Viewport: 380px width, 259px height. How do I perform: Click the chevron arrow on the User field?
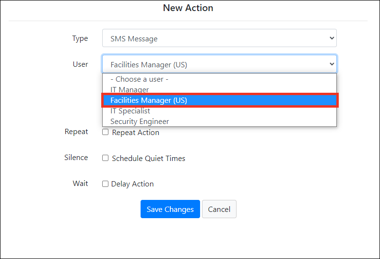[x=331, y=64]
